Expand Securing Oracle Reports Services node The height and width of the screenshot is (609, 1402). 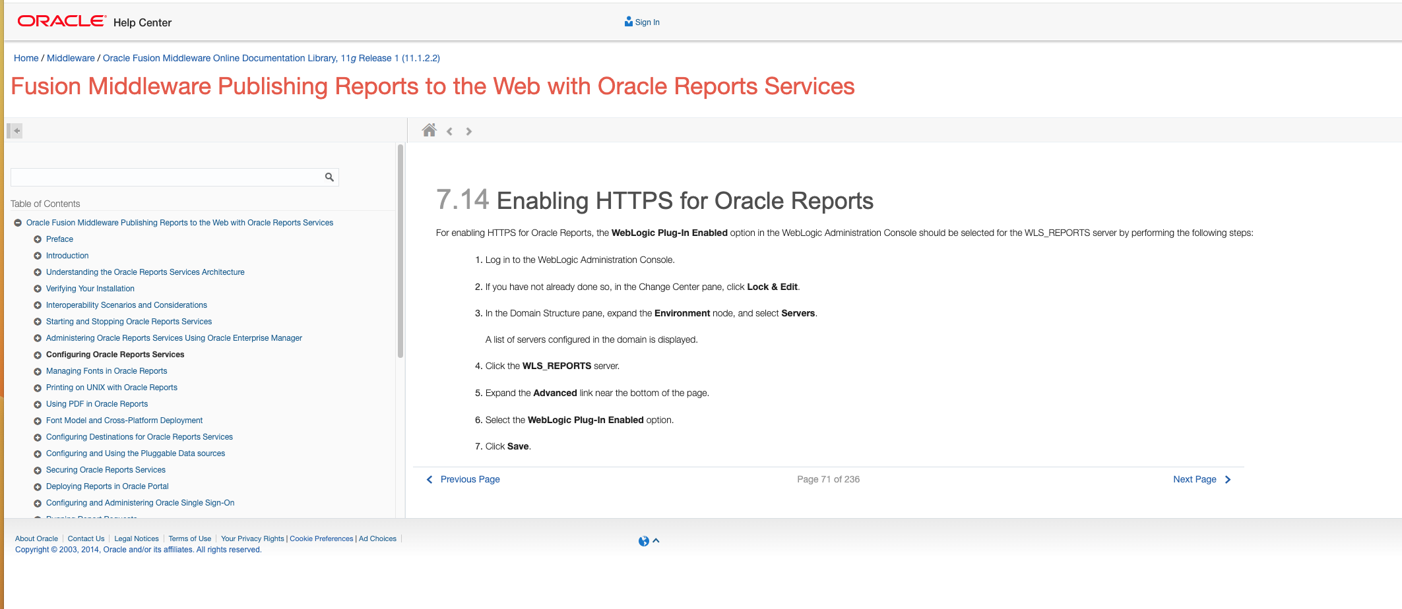pyautogui.click(x=38, y=470)
